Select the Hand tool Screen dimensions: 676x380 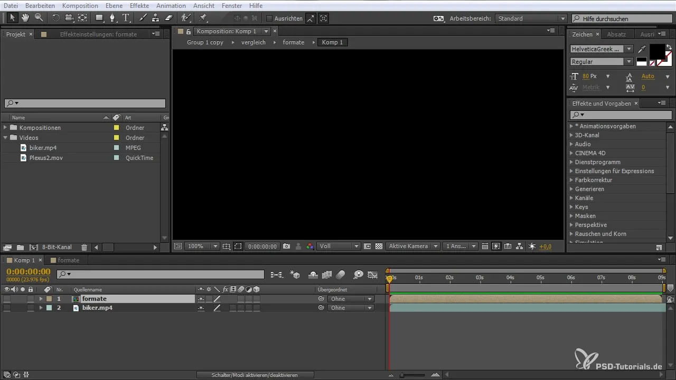pos(26,18)
